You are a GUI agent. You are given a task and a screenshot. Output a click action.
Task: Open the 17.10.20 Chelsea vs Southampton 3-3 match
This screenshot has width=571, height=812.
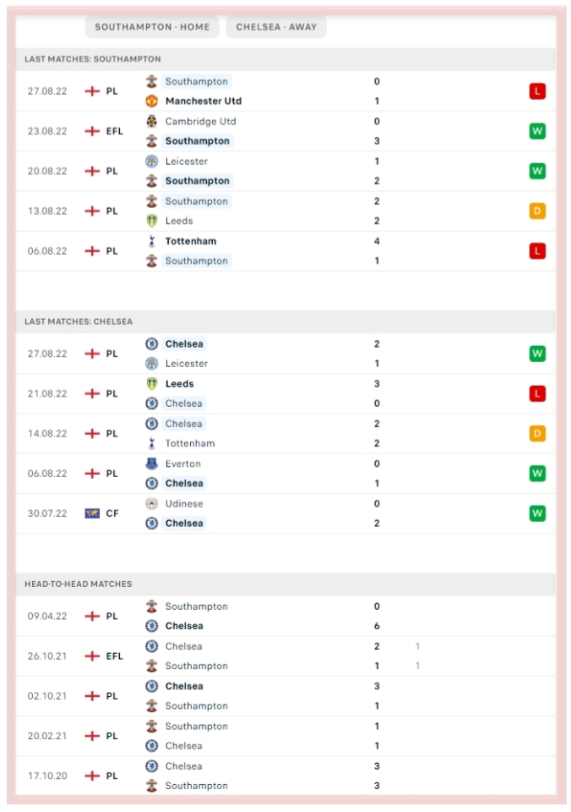285,776
